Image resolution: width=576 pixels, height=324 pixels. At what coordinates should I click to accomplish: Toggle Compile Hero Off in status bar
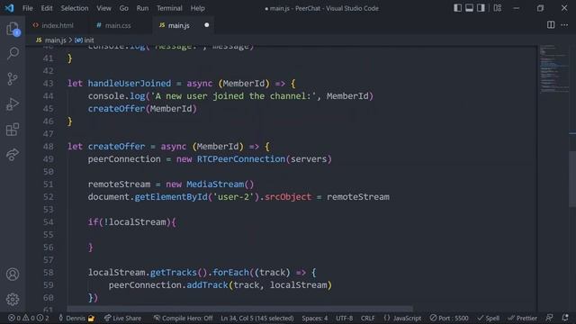(x=183, y=318)
